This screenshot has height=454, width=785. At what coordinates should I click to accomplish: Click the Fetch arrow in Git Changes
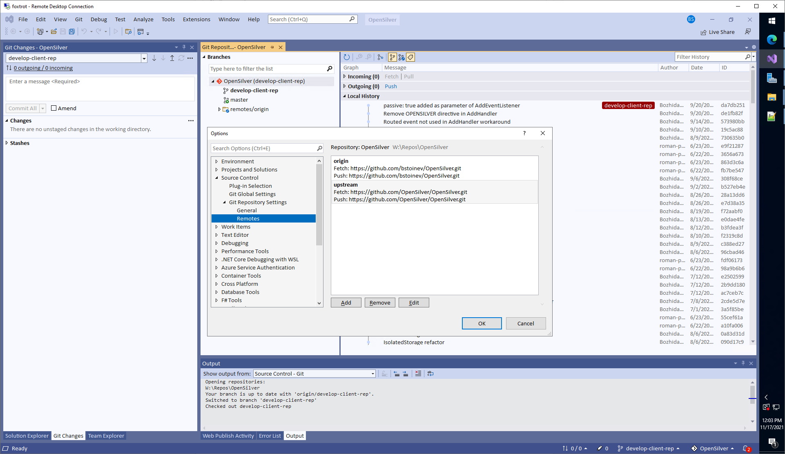(154, 58)
